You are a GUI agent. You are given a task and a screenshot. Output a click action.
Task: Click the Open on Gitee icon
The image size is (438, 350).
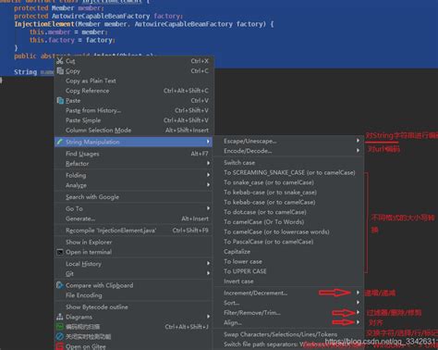[60, 346]
